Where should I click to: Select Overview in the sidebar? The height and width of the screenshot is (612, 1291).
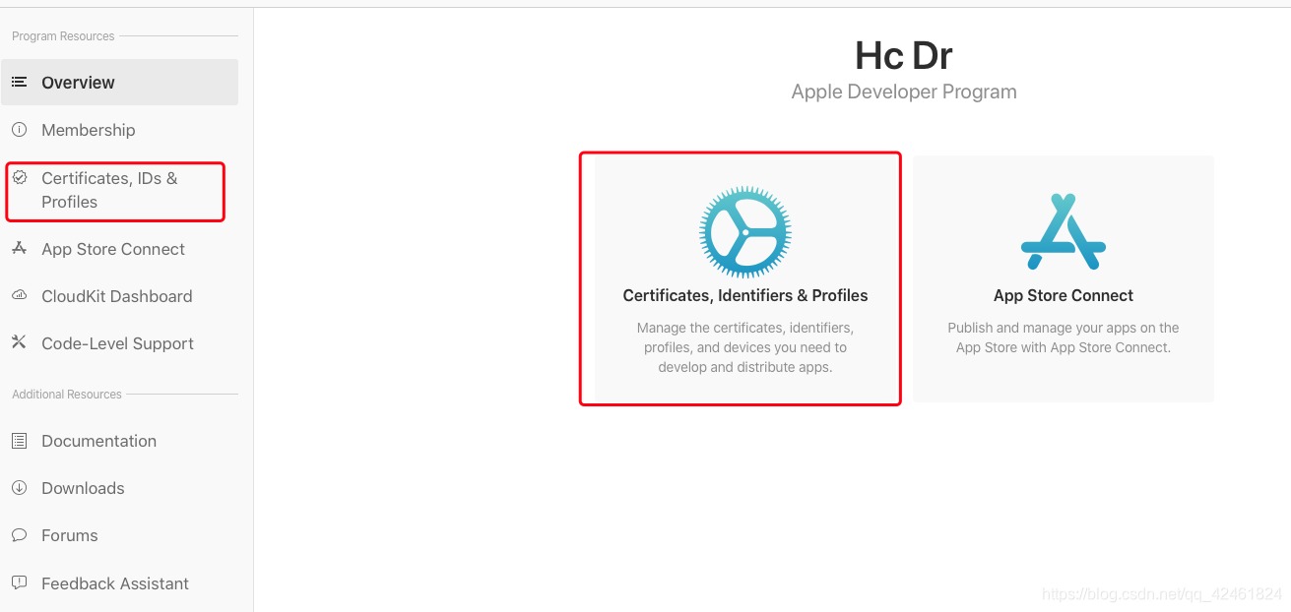click(119, 83)
